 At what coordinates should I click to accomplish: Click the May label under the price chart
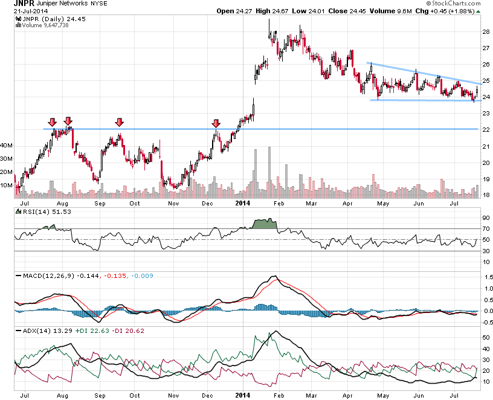(383, 204)
